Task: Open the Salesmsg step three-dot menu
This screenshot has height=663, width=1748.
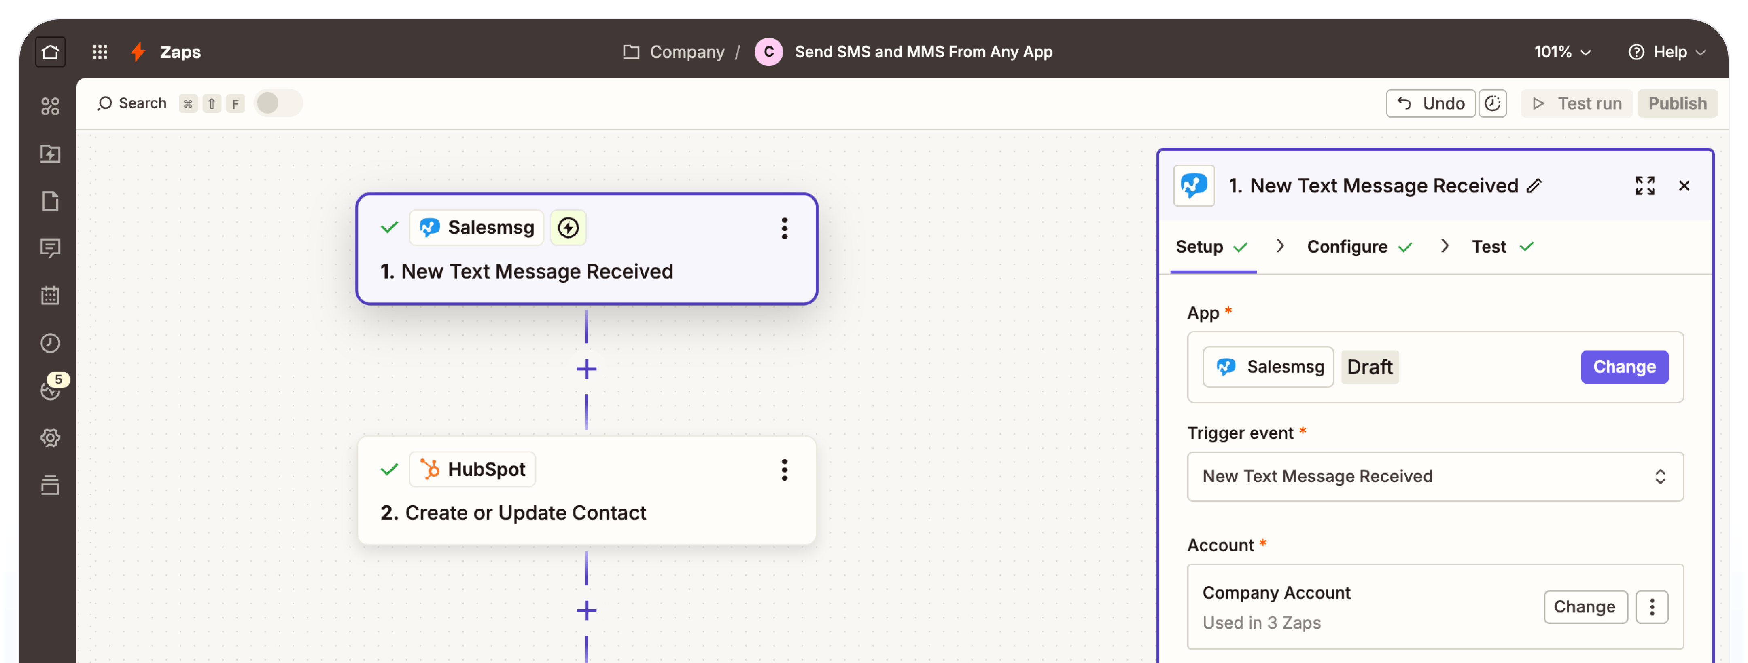Action: point(785,228)
